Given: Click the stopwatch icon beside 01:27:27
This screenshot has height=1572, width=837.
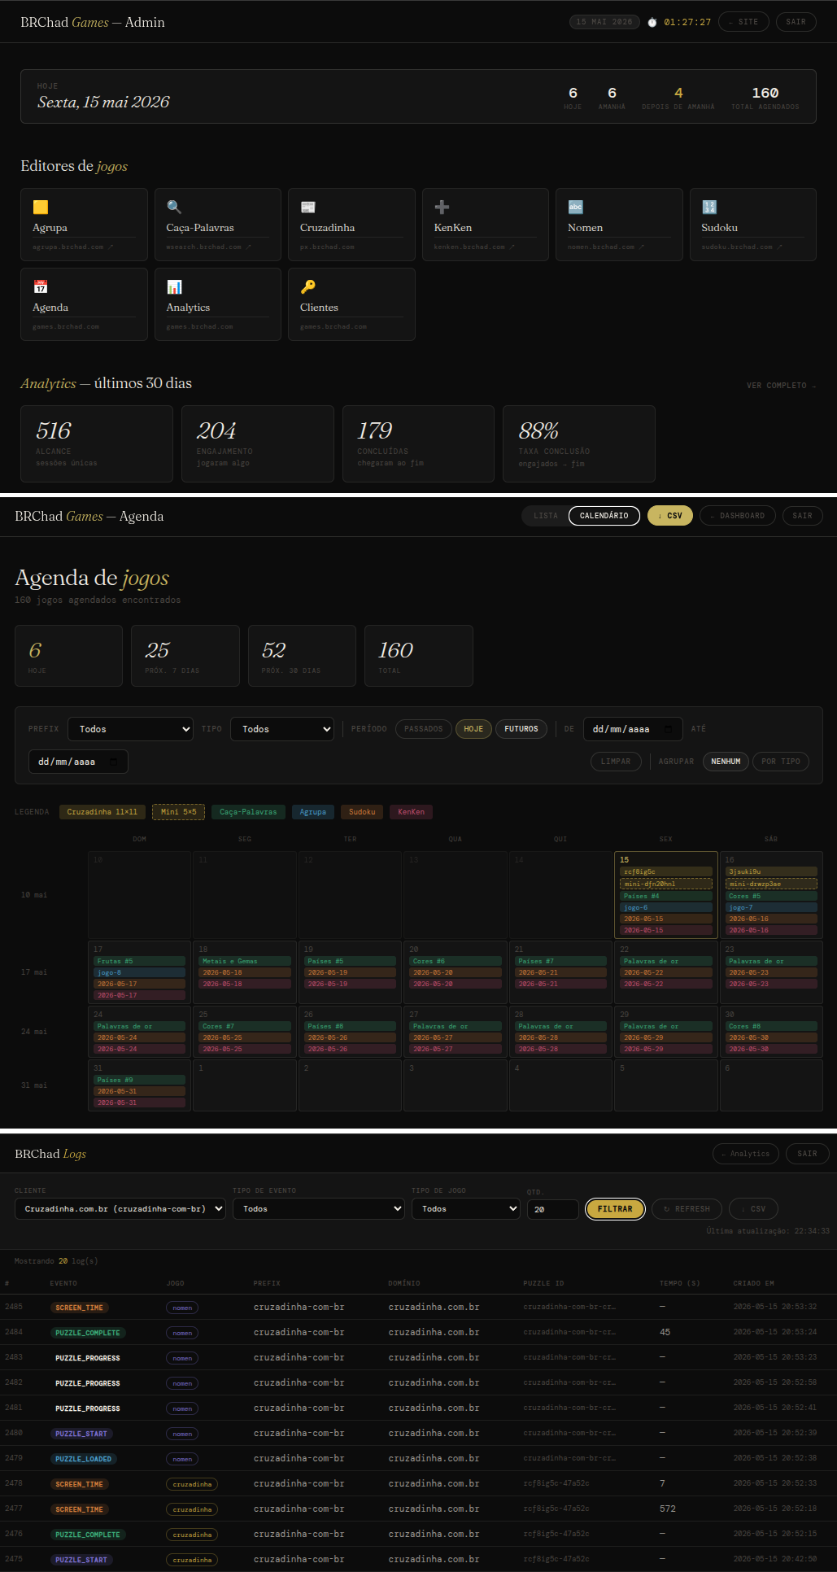Looking at the screenshot, I should 652,22.
